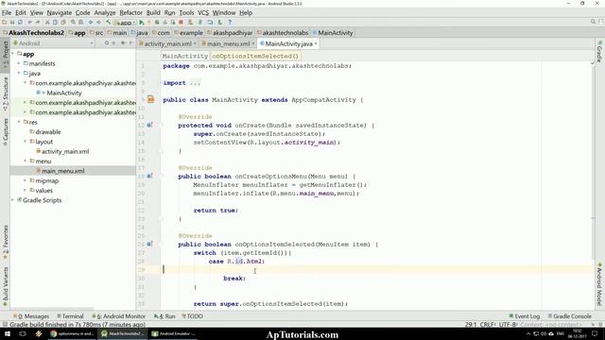Expand the mipmap folder node

tap(26, 180)
